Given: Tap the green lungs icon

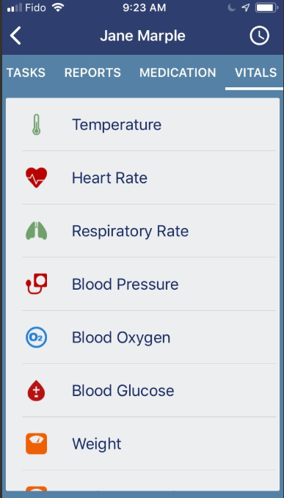Looking at the screenshot, I should 36,231.
